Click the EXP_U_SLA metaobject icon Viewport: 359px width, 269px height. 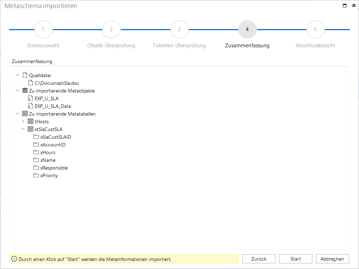point(31,98)
